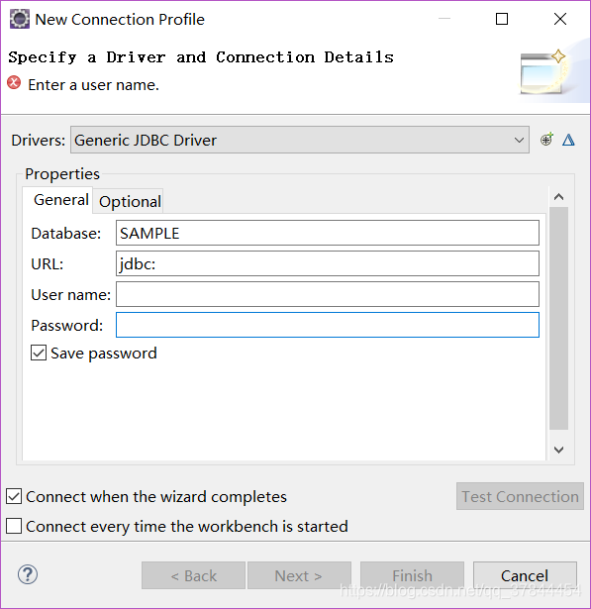Switch to the Optional tab

click(x=130, y=202)
